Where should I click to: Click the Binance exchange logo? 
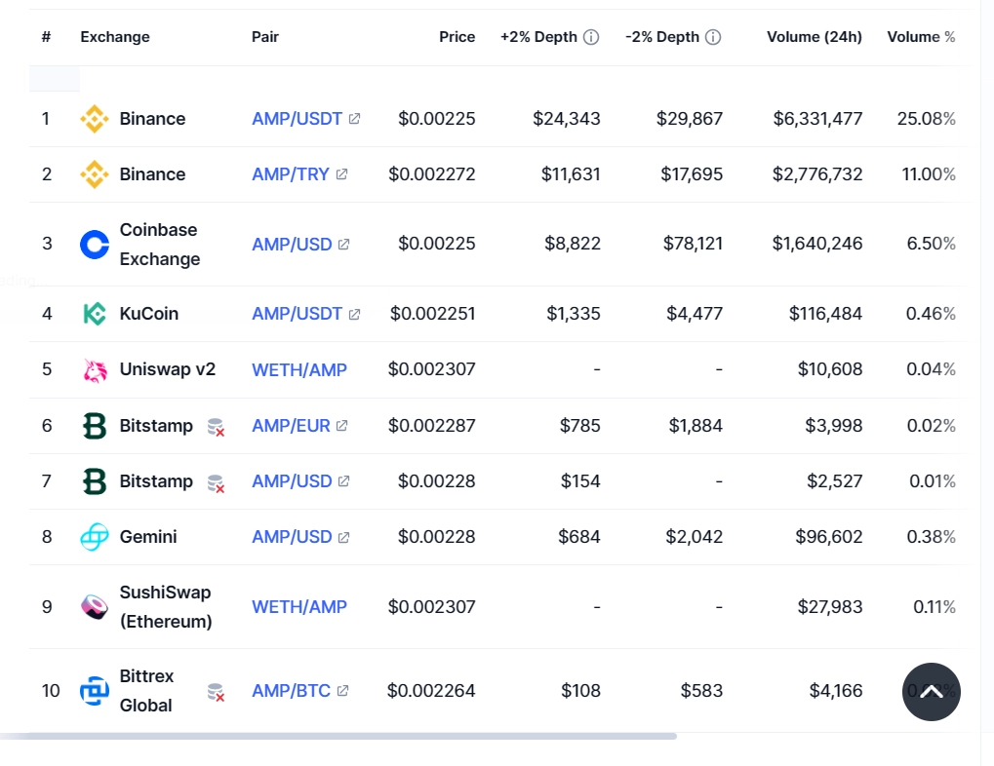(x=94, y=118)
